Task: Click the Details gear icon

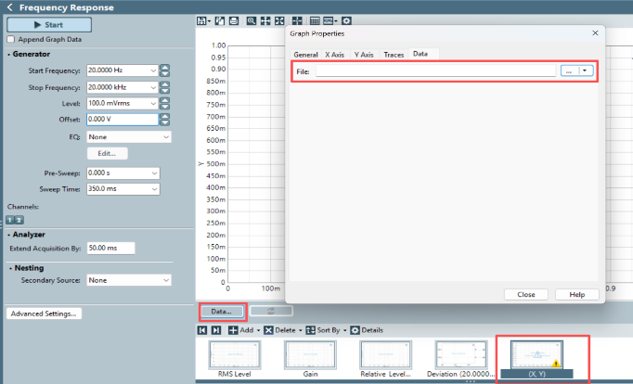Action: 355,330
